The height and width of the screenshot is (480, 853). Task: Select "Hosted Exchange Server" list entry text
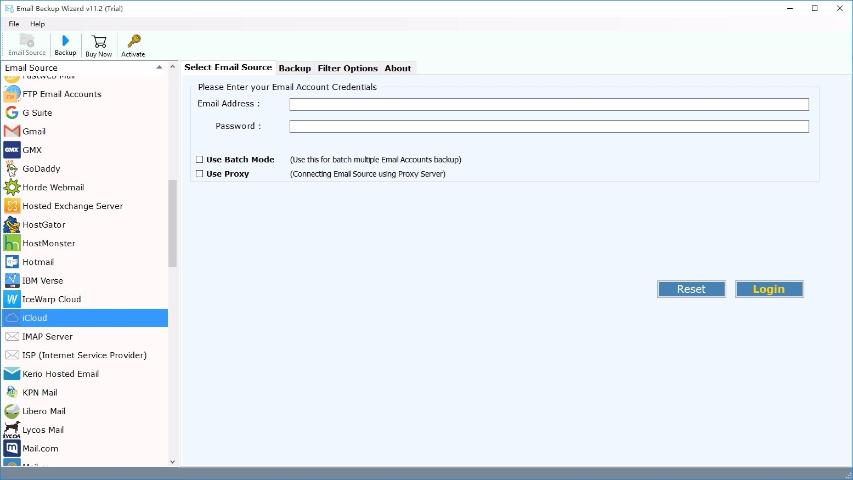[x=73, y=206]
